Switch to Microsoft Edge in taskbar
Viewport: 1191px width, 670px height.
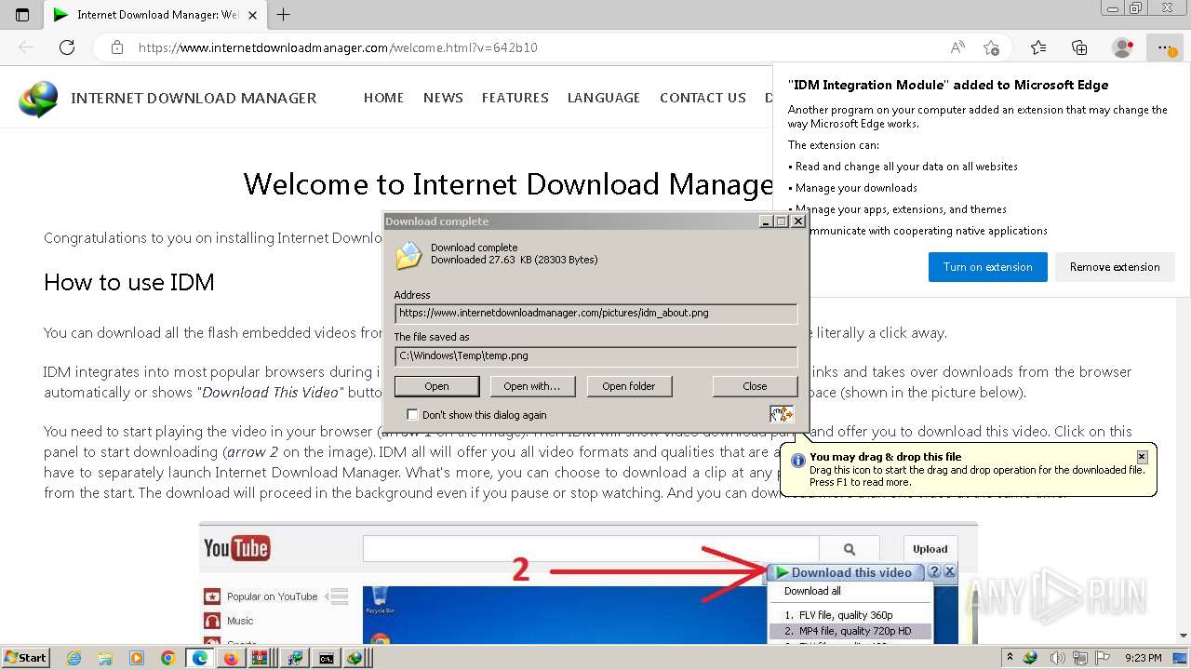[200, 658]
